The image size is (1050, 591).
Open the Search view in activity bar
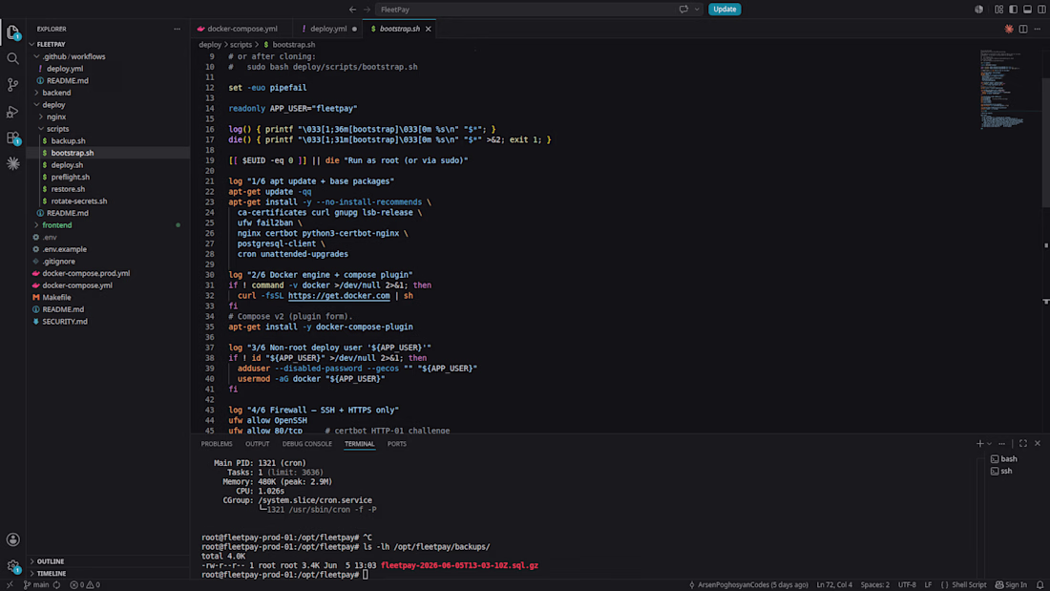[12, 59]
